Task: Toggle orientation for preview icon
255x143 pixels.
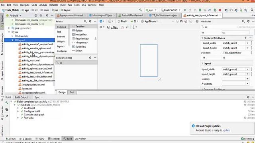Action: click(111, 21)
